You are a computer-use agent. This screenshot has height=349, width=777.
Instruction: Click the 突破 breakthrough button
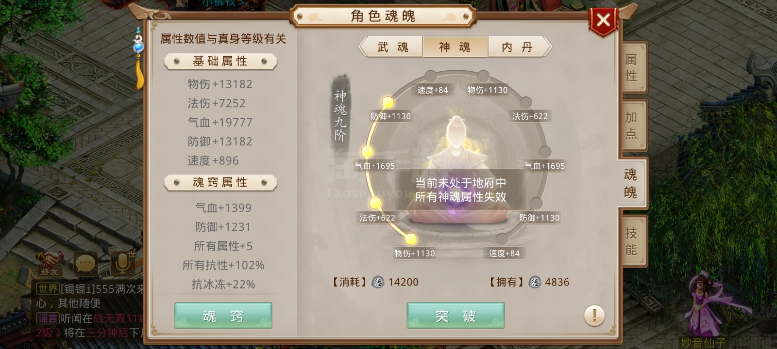coord(456,316)
